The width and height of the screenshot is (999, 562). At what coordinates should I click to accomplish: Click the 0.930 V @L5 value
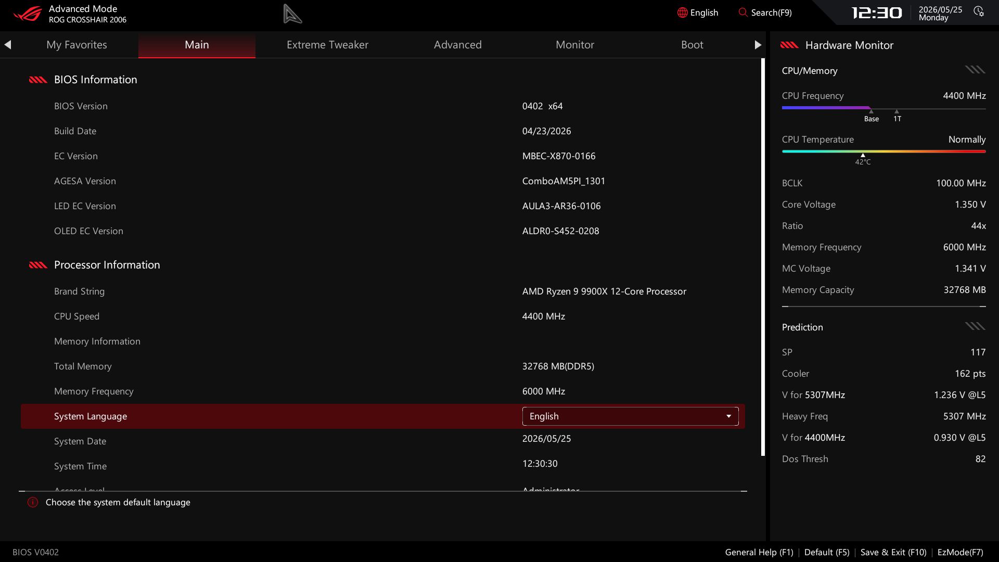click(x=959, y=438)
